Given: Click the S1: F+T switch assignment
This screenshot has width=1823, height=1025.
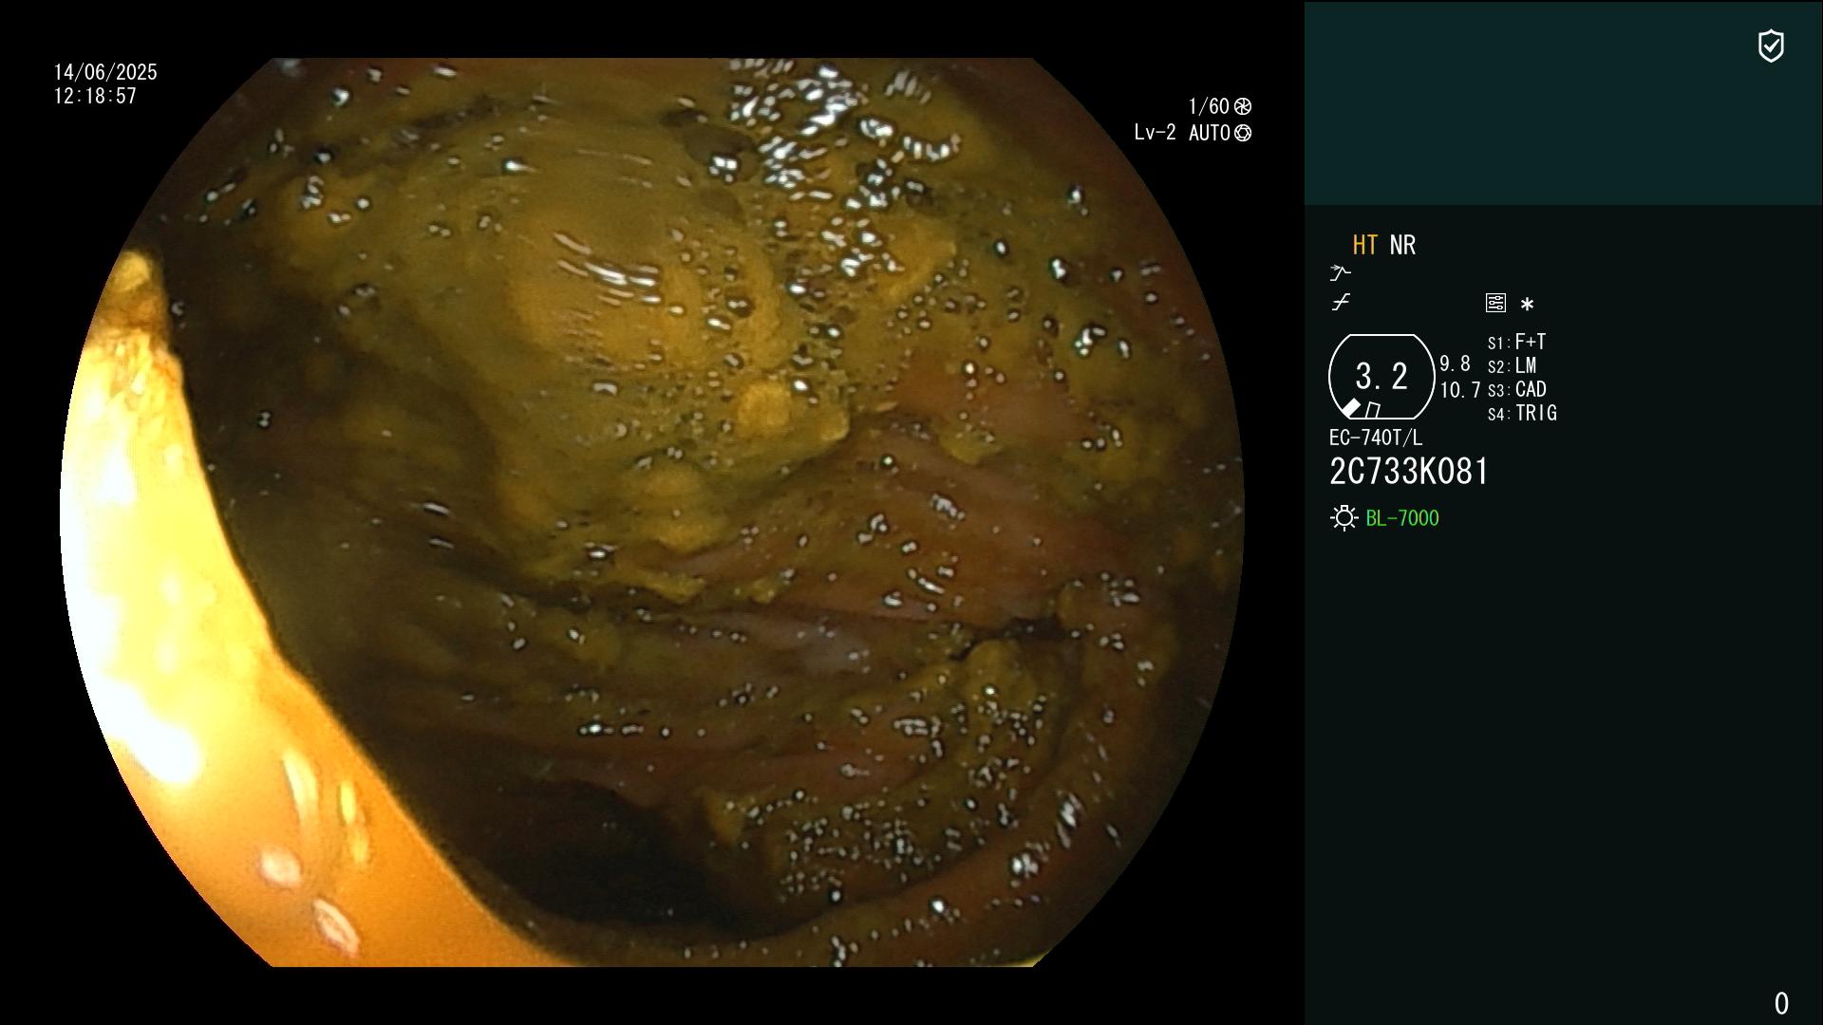Looking at the screenshot, I should pos(1516,342).
